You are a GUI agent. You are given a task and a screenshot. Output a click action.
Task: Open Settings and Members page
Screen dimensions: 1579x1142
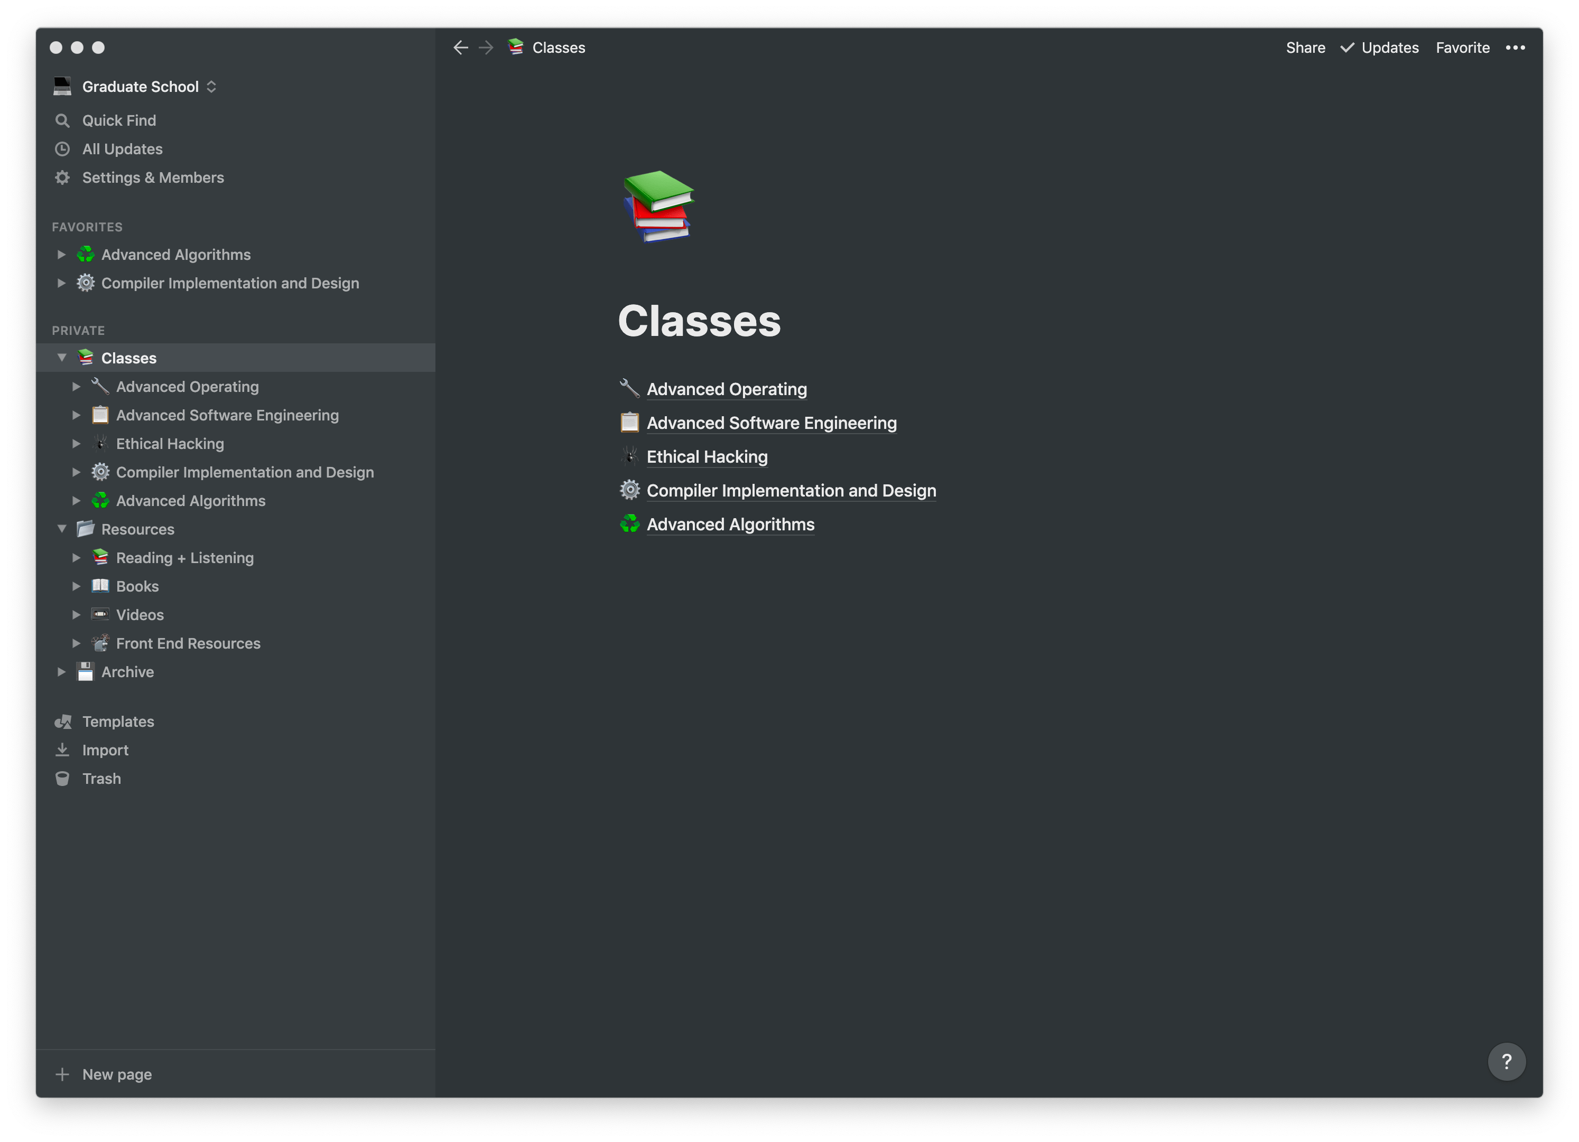[152, 176]
